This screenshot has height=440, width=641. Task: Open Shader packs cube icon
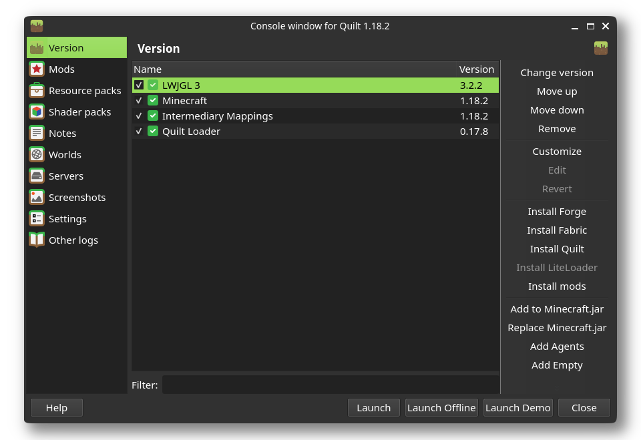37,112
